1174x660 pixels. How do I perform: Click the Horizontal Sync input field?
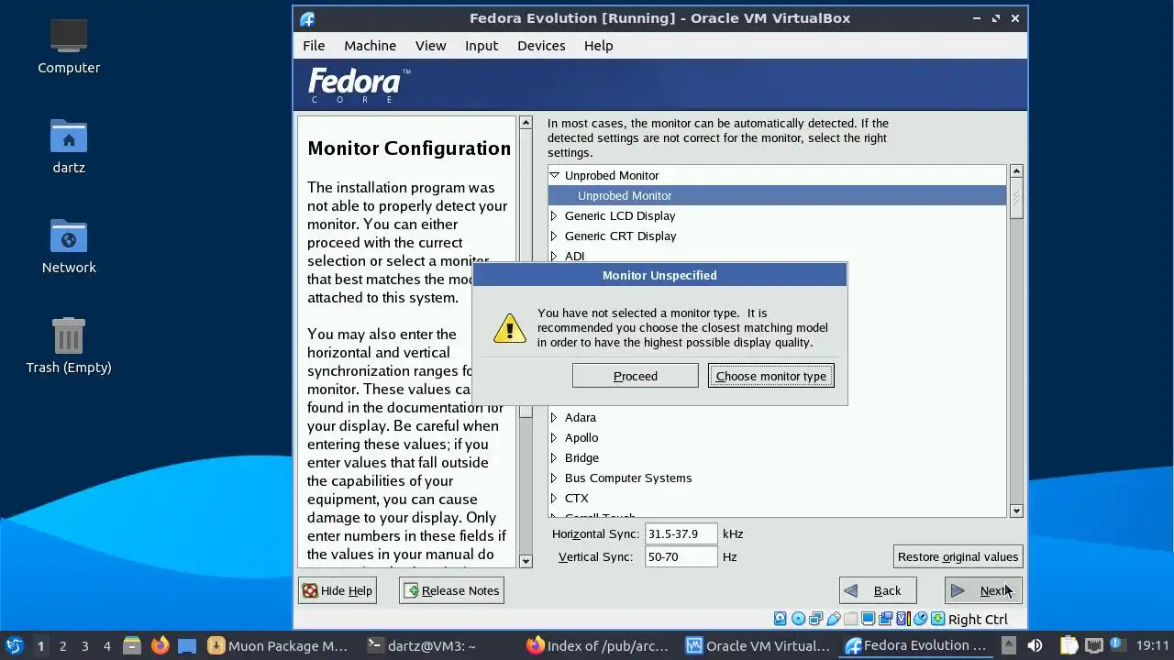tap(681, 533)
